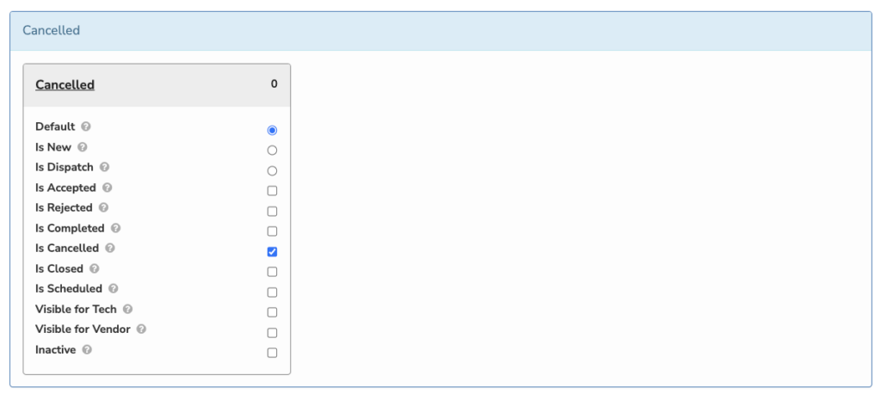881x394 pixels.
Task: Show help for Is Rejected
Action: (x=103, y=207)
